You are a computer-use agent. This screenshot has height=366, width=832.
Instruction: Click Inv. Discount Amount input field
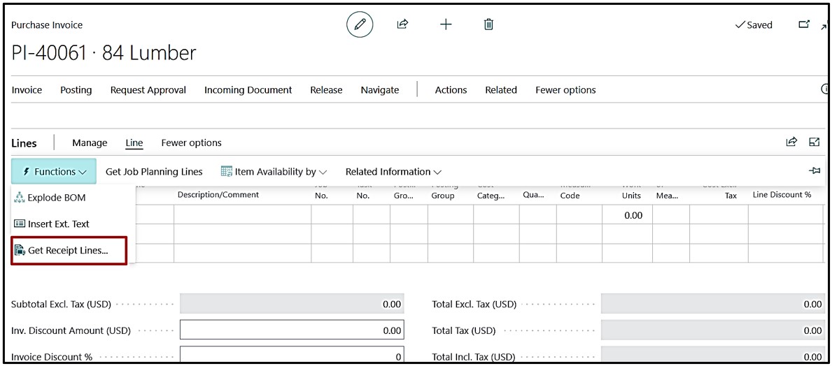click(x=292, y=330)
